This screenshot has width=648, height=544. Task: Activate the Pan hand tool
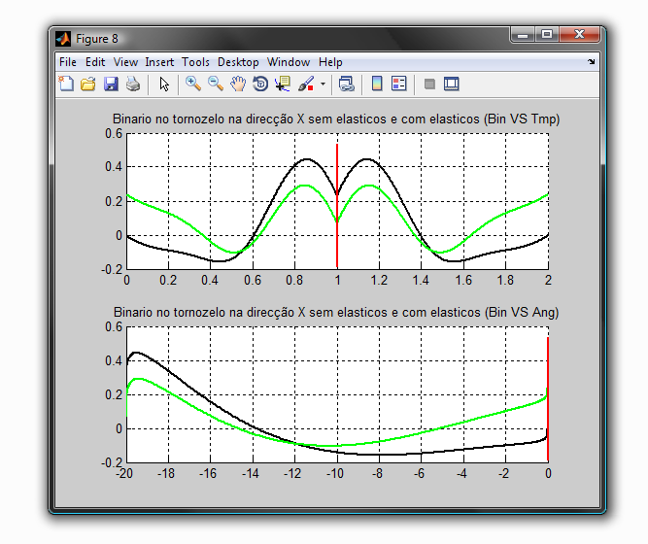pyautogui.click(x=238, y=85)
